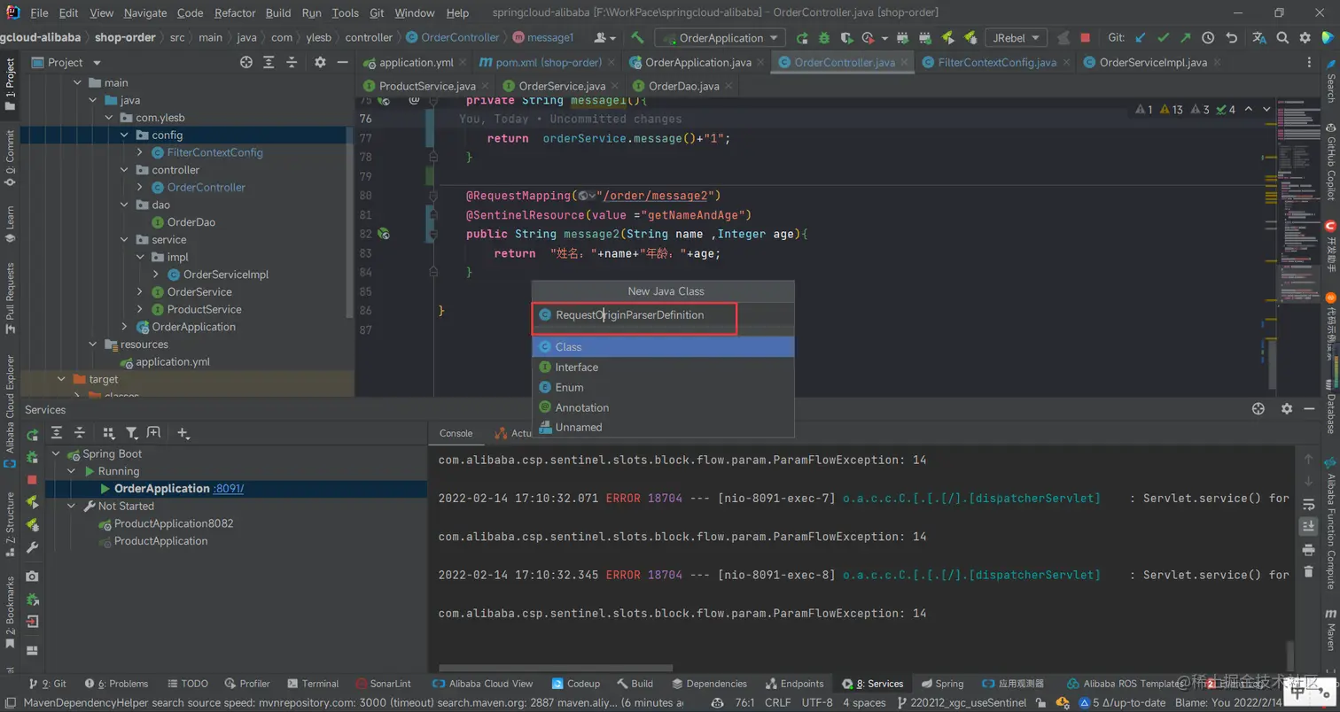Expand FilterContextConfig node in Project tree

coord(140,152)
